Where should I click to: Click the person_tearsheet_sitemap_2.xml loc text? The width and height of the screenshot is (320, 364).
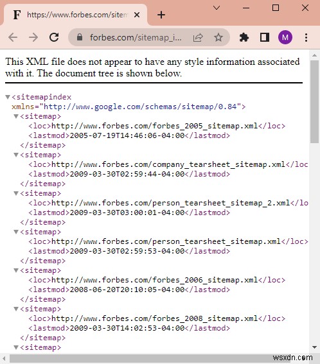click(170, 203)
